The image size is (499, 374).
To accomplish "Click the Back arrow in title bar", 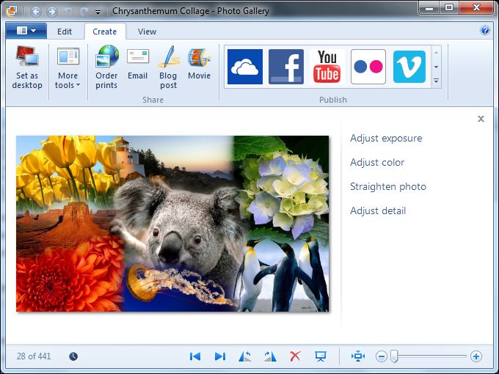I will coord(36,12).
